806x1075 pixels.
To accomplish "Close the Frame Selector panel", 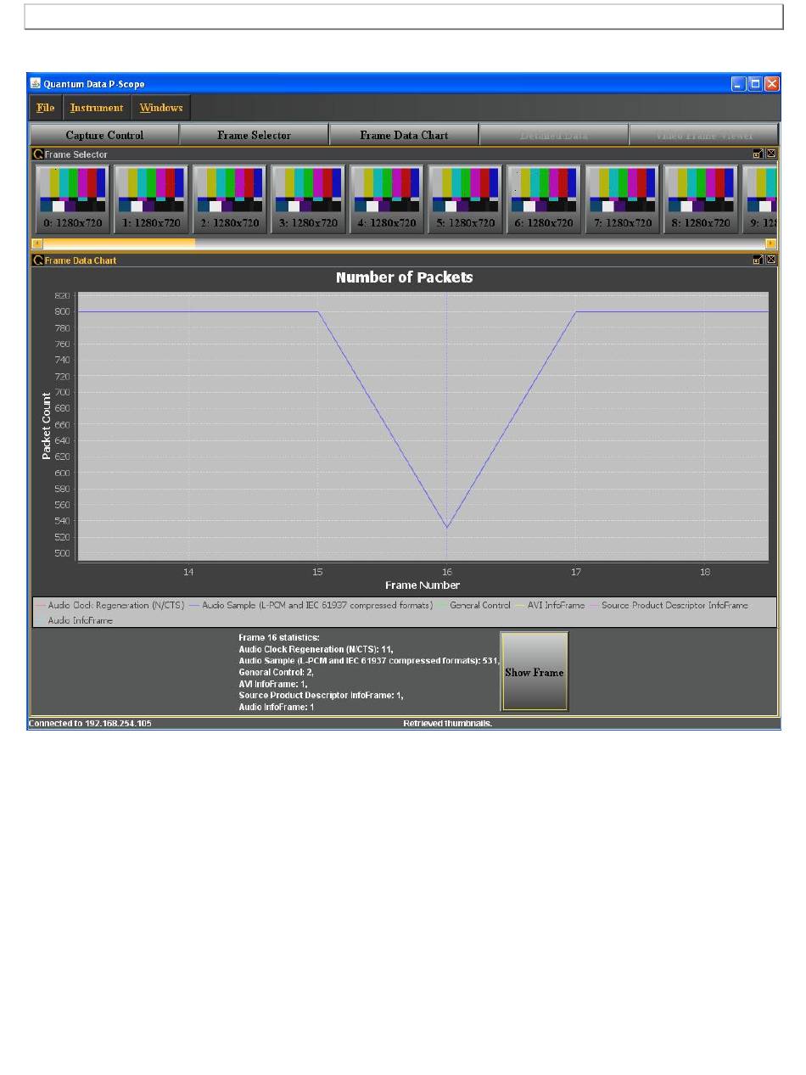I will pyautogui.click(x=770, y=154).
